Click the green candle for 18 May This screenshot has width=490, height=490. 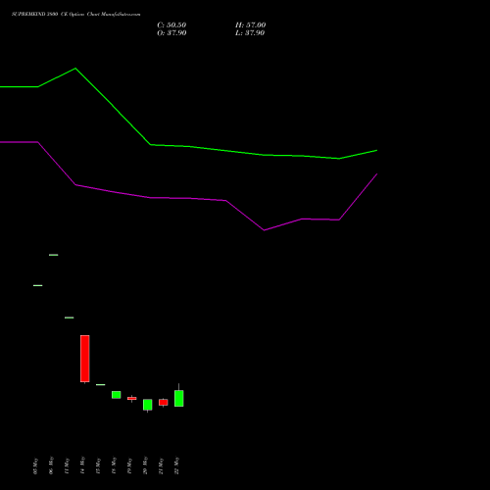pos(117,395)
